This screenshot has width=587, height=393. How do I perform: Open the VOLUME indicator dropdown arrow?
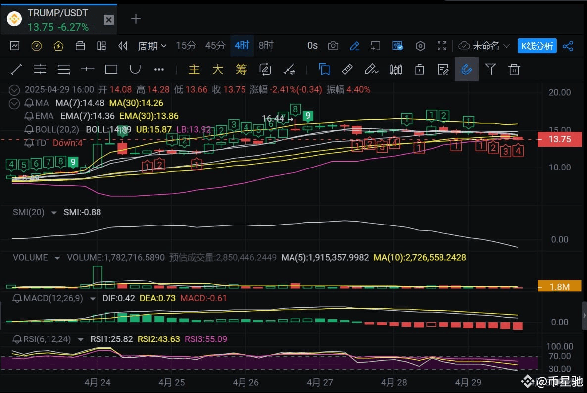(57, 258)
